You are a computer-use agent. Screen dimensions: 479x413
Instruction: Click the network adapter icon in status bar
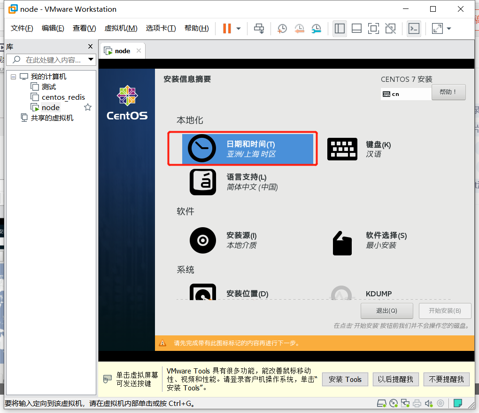(x=405, y=403)
